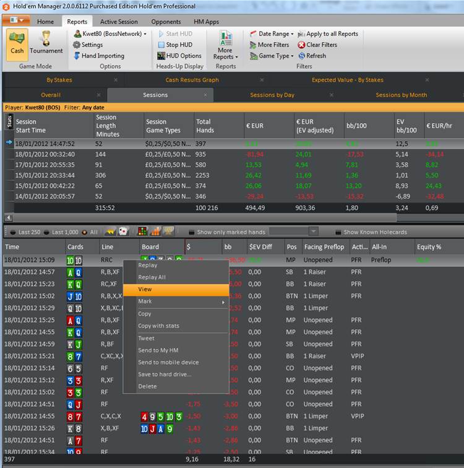464x468 pixels.
Task: Switch to Cash Results Graph tab
Action: pos(192,80)
